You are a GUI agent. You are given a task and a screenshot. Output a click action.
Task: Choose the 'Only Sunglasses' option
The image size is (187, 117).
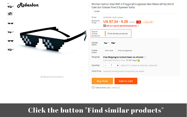[x=125, y=51]
